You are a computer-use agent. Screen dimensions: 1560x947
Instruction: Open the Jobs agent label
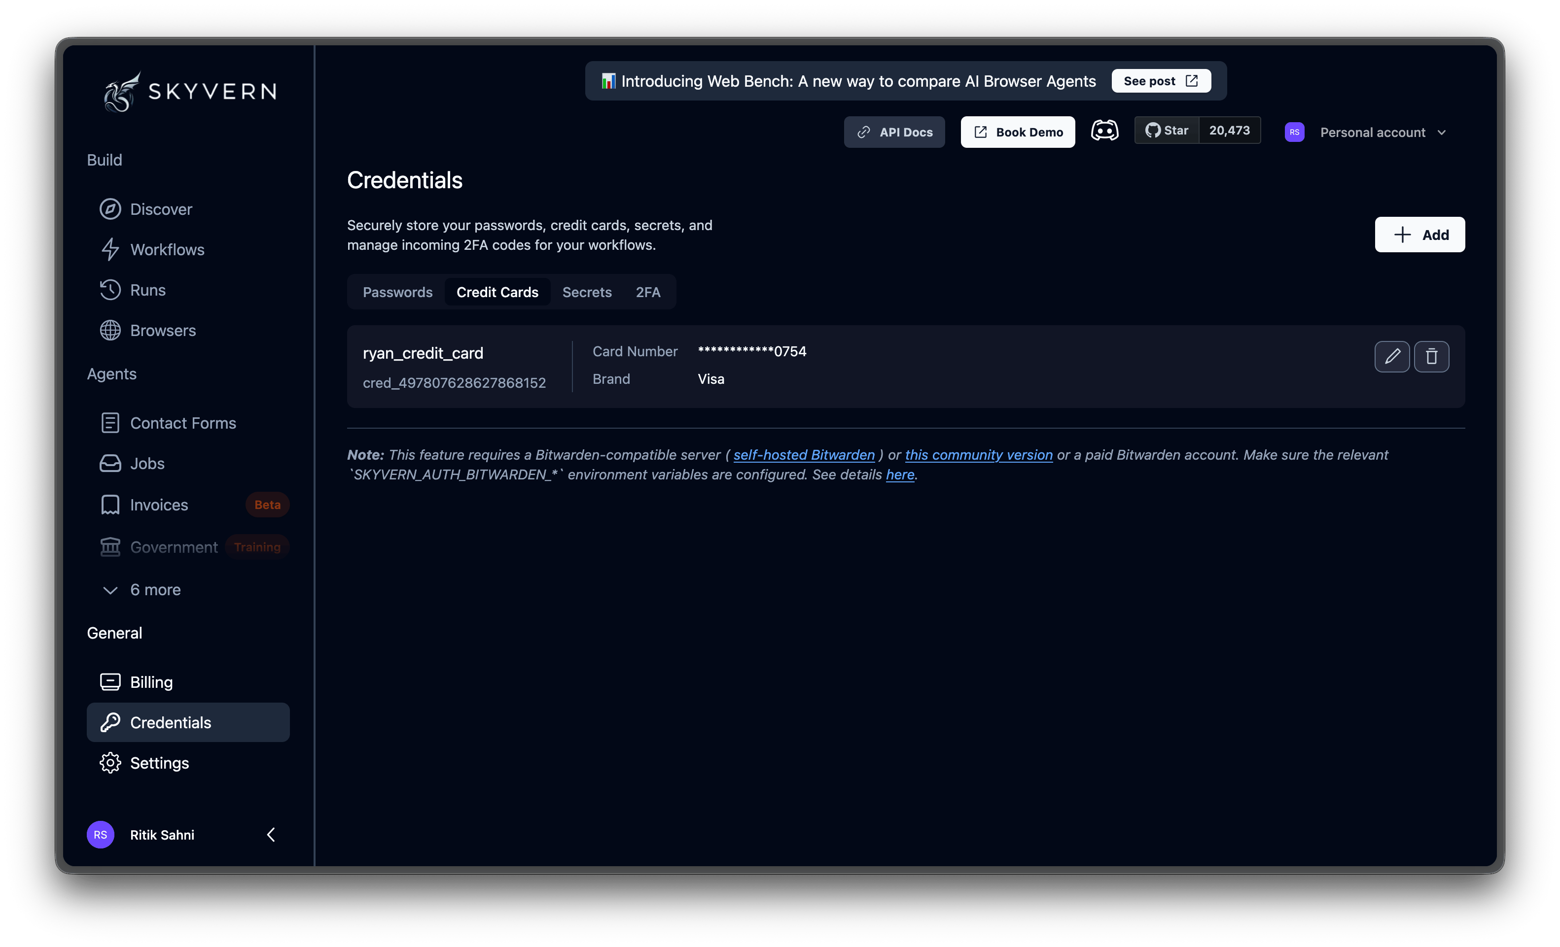click(147, 463)
